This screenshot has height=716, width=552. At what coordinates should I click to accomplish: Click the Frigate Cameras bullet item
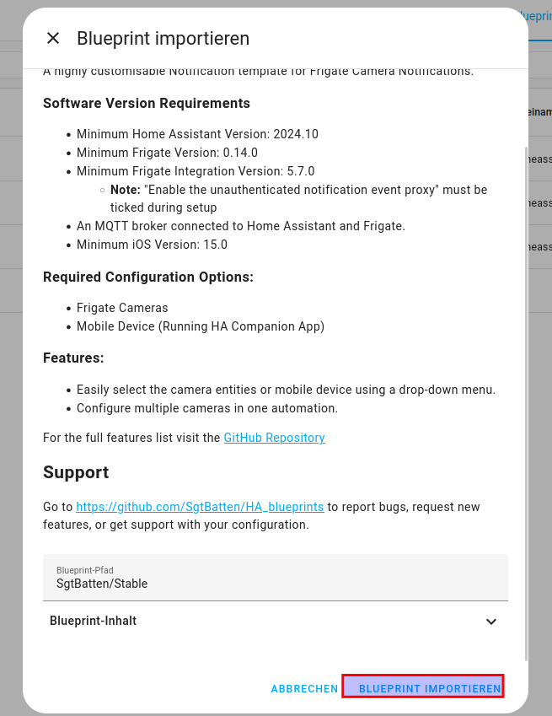tap(122, 308)
